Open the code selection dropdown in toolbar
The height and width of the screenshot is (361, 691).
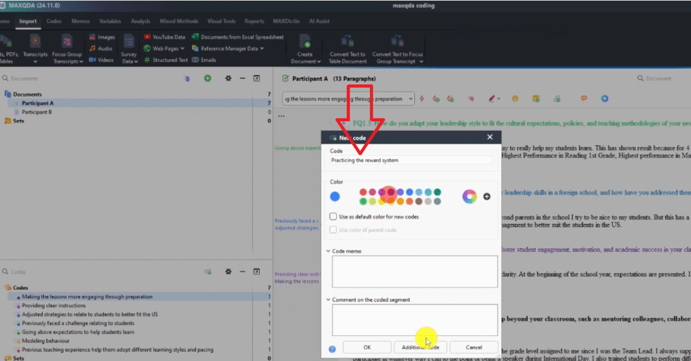click(411, 99)
